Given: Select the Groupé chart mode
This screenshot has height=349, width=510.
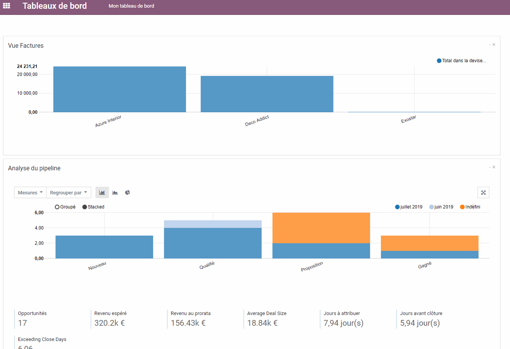Looking at the screenshot, I should (x=65, y=207).
